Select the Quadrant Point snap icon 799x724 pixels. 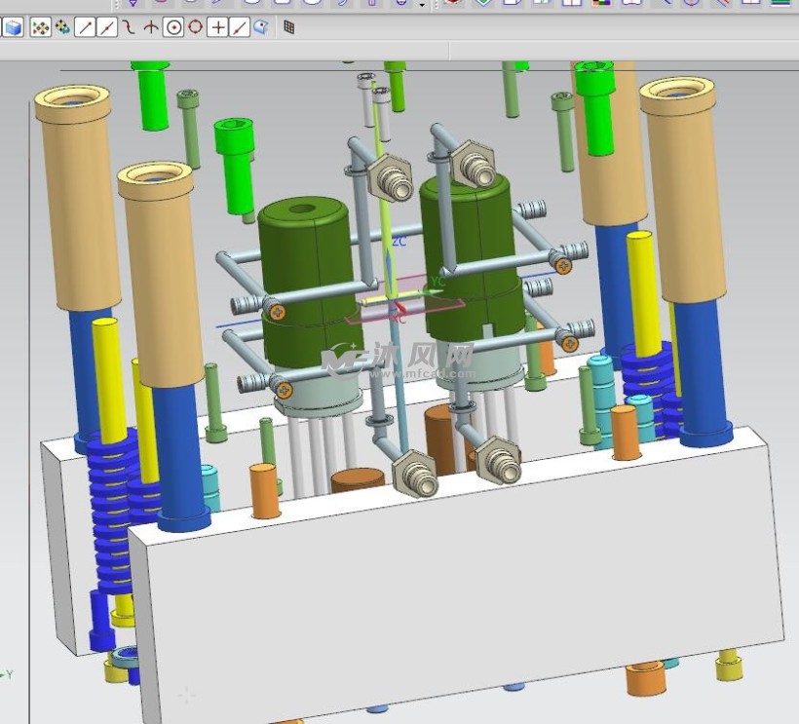pyautogui.click(x=196, y=27)
